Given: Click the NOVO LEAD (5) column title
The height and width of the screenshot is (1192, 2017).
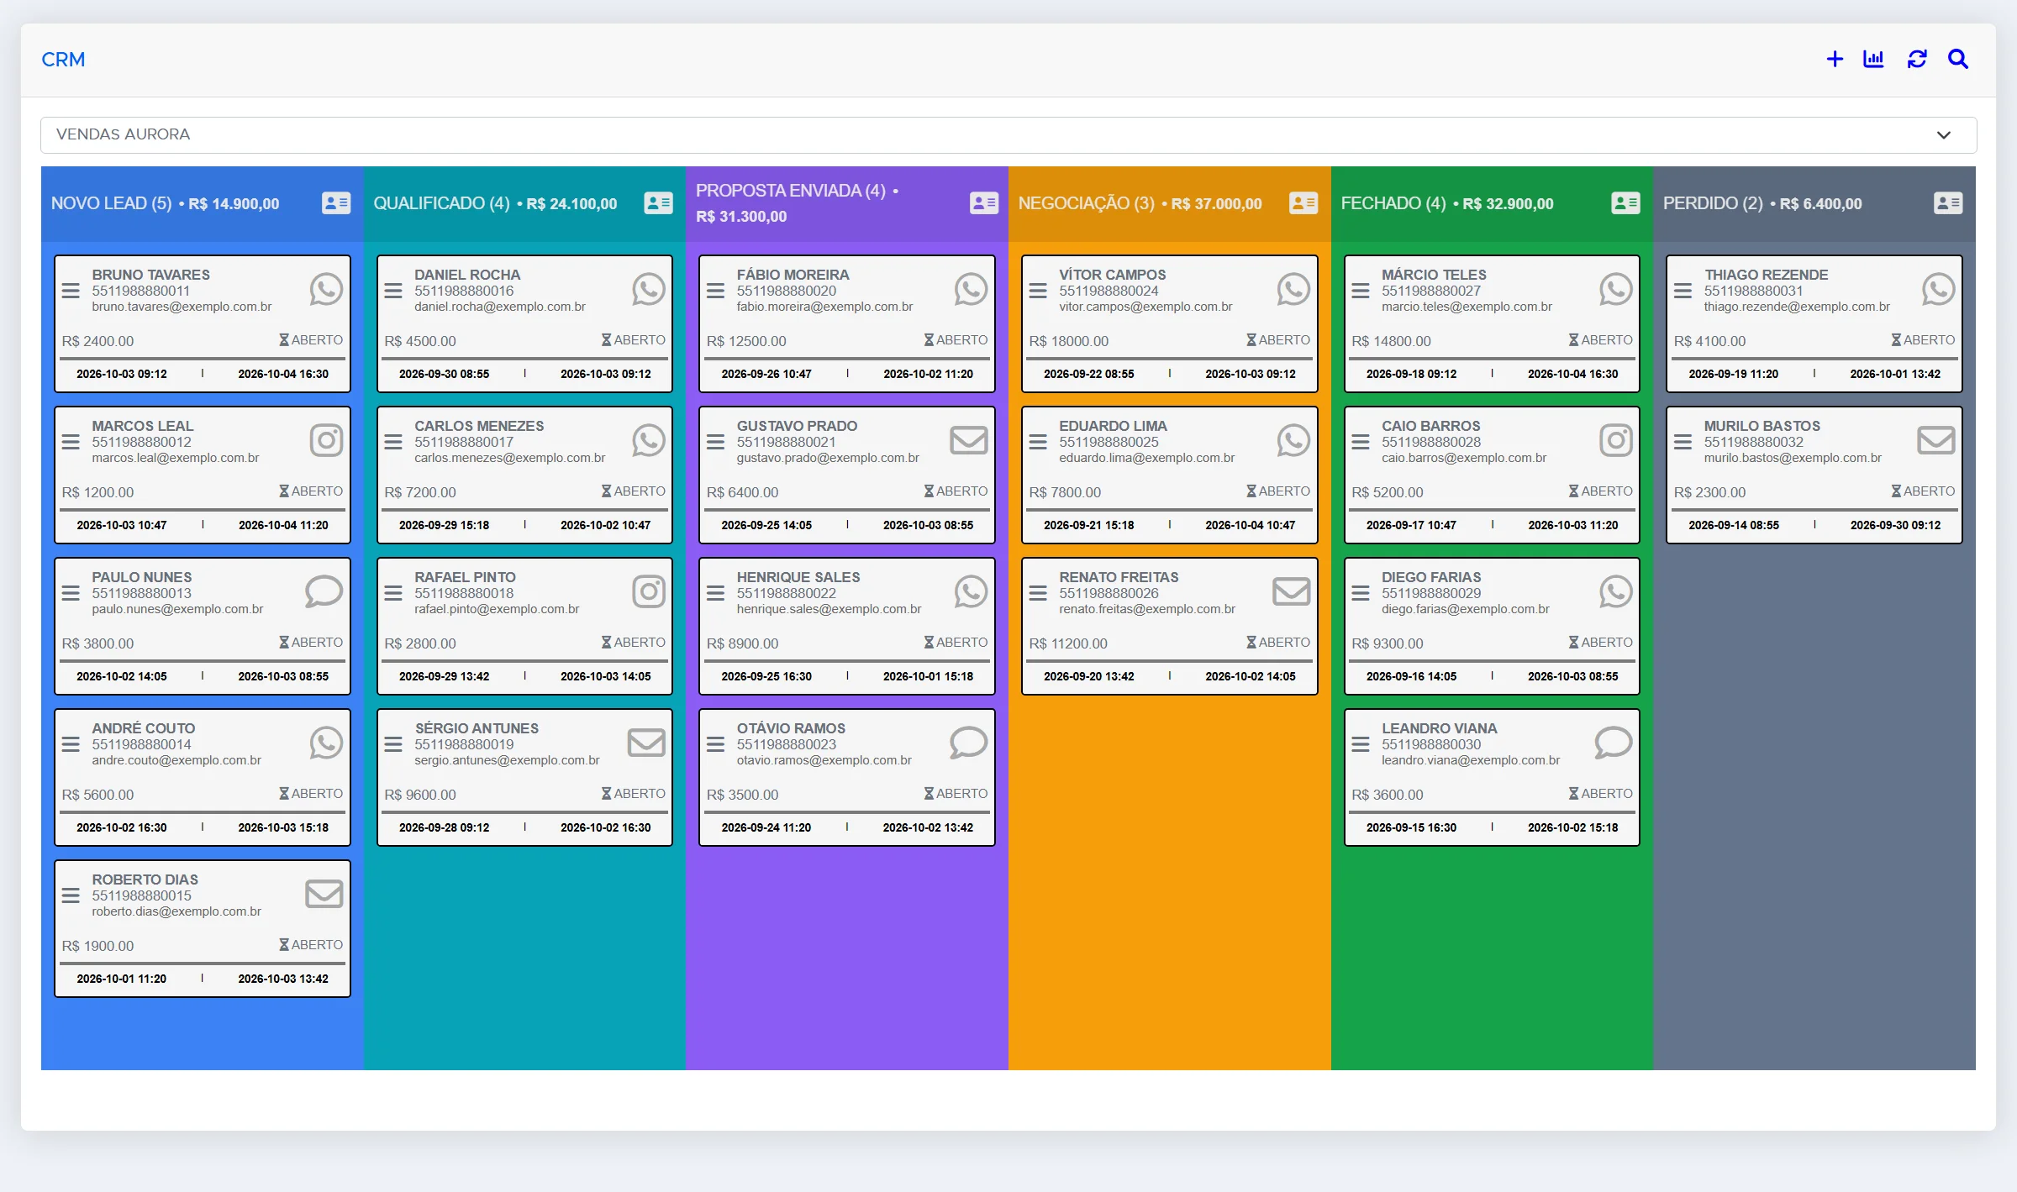Looking at the screenshot, I should pyautogui.click(x=111, y=203).
